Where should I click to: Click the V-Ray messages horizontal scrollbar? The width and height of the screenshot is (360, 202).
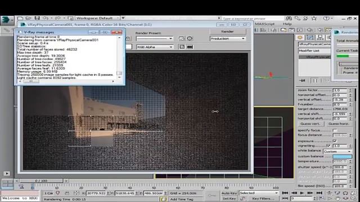pyautogui.click(x=66, y=81)
